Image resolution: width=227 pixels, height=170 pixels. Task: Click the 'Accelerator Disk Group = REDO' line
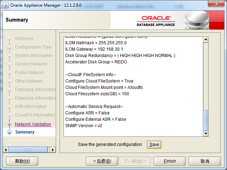tap(96, 62)
